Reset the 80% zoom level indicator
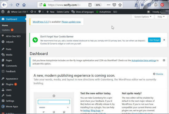Image resolution: width=169 pixels, height=114 pixels. [x=98, y=5]
